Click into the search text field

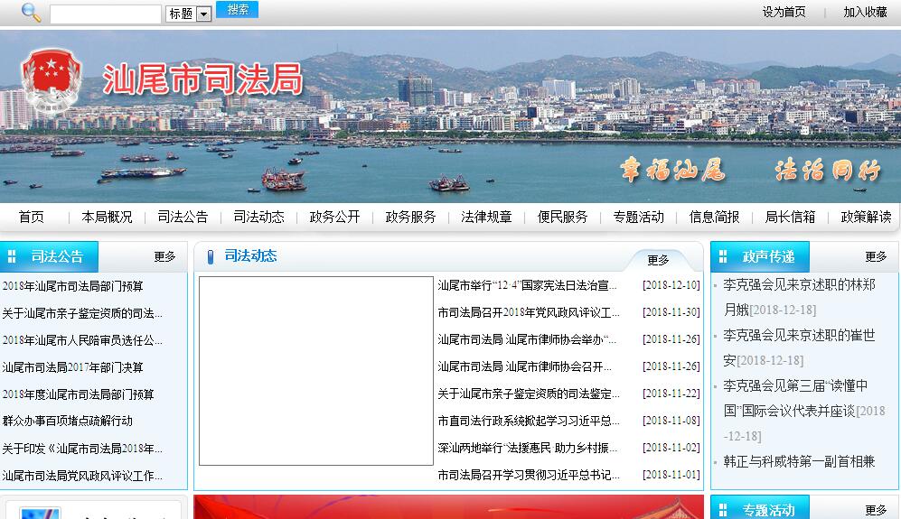coord(105,14)
